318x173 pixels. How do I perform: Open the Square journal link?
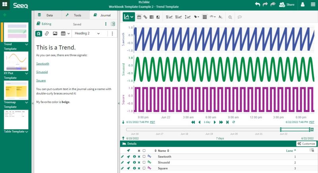41,81
